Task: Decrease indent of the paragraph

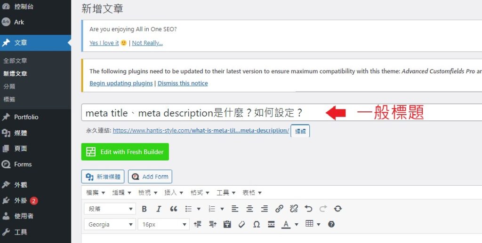Action: pyautogui.click(x=198, y=224)
